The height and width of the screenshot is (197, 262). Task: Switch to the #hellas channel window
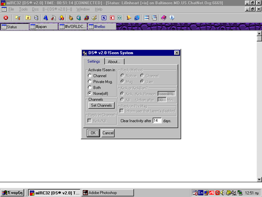[x=102, y=27]
